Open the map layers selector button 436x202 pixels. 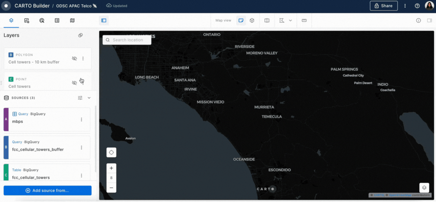coord(424,188)
